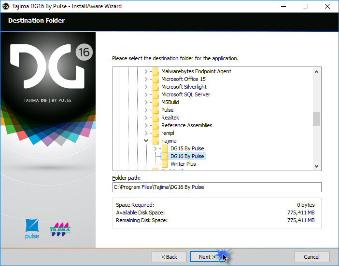Expand the Reference Assemblies node
The width and height of the screenshot is (339, 266).
(146, 125)
